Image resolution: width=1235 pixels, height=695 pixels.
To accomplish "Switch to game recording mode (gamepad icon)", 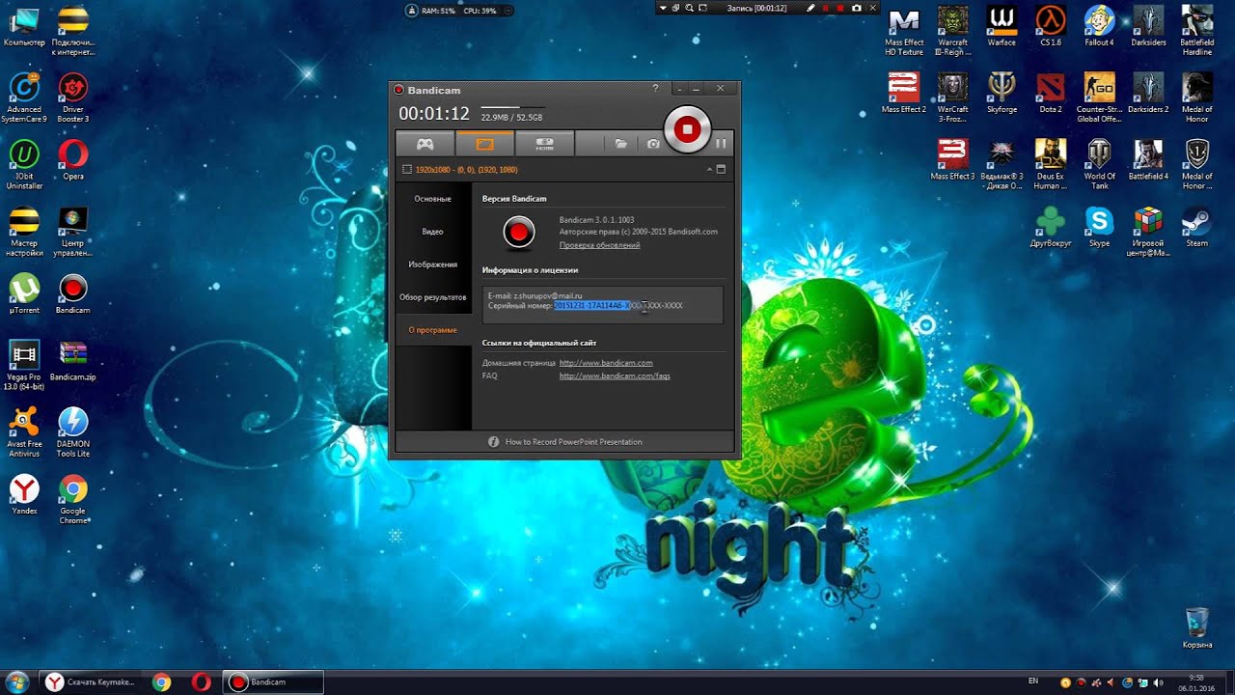I will (x=425, y=144).
